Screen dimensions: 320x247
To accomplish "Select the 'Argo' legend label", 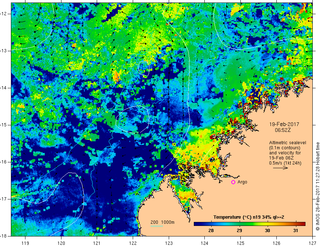I will pos(242,182).
